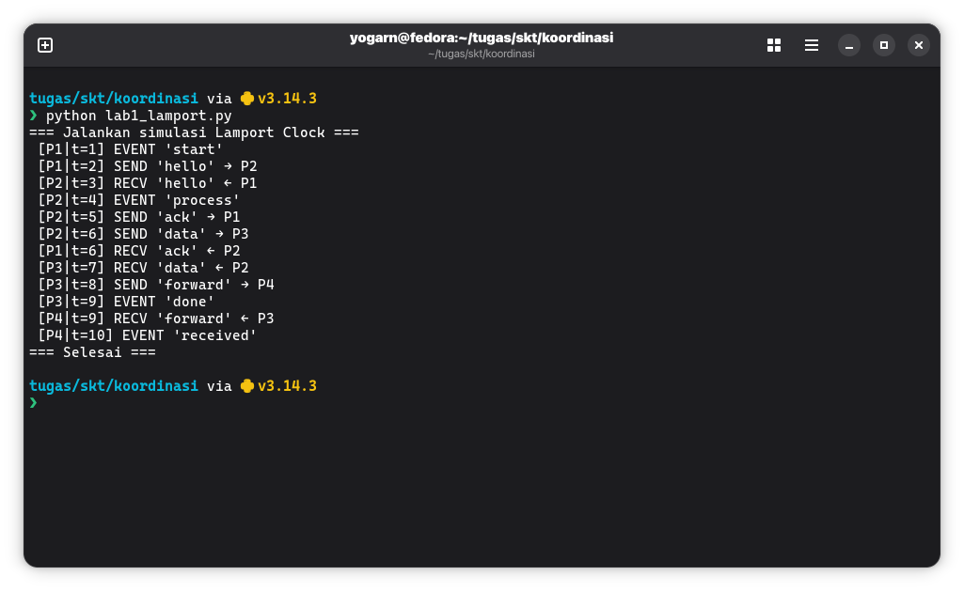964x591 pixels.
Task: Click the subtitle path ~/tugas/skt/koordinasi
Action: pyautogui.click(x=482, y=54)
